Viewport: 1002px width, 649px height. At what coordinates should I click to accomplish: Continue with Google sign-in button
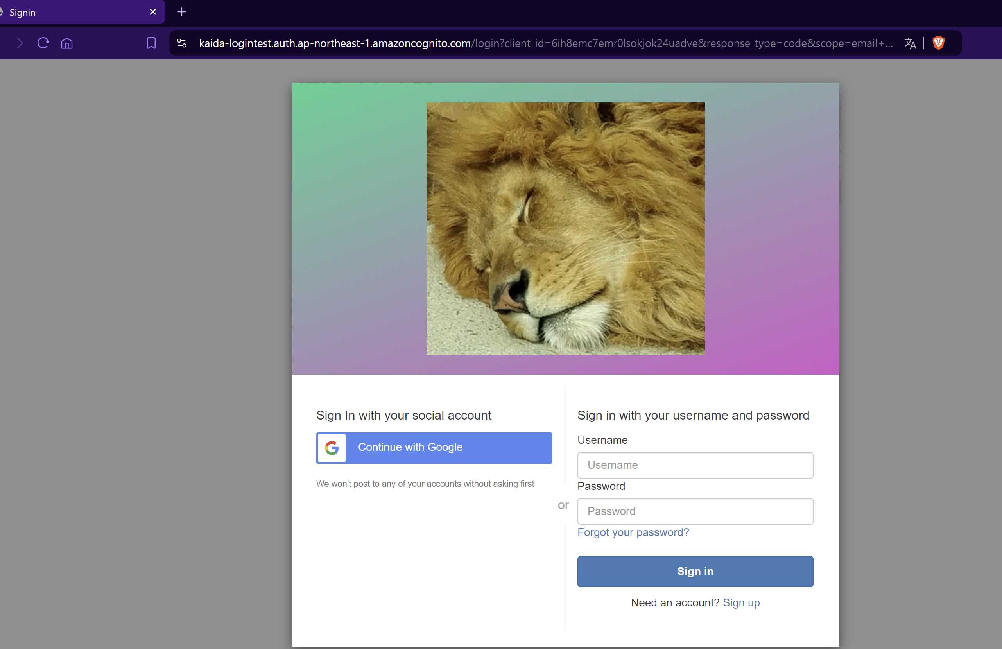click(x=434, y=448)
